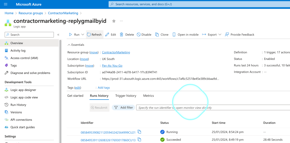
Task: Click Clone in the toolbar
Action: click(162, 35)
